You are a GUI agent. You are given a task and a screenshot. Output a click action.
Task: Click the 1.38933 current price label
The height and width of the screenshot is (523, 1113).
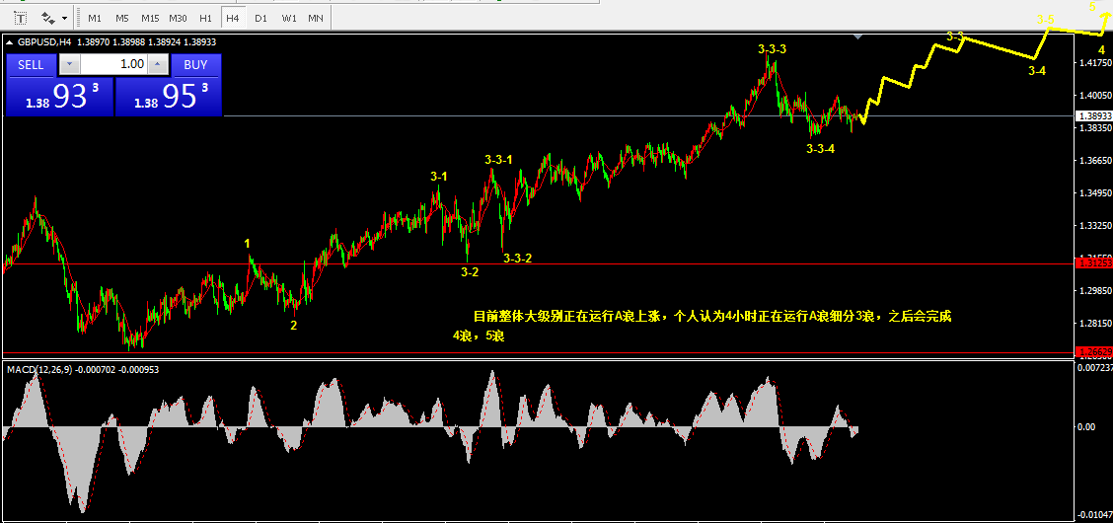click(x=1094, y=115)
